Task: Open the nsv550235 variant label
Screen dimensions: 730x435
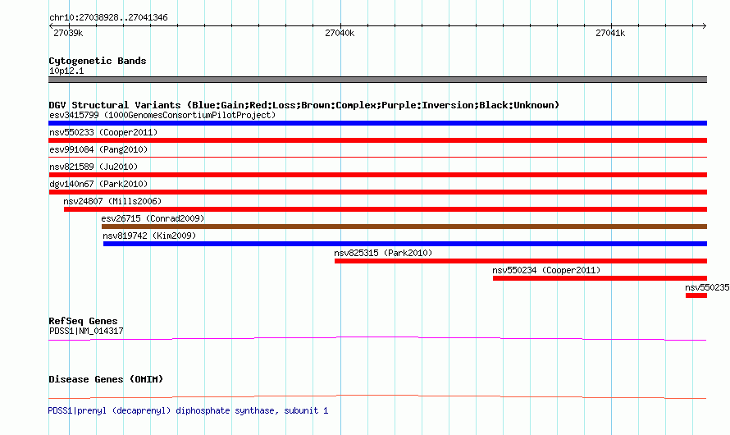Action: click(707, 287)
